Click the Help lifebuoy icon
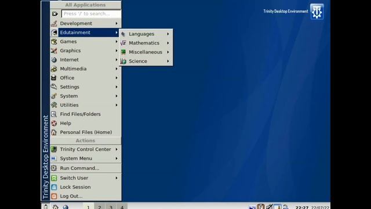 pos(54,123)
